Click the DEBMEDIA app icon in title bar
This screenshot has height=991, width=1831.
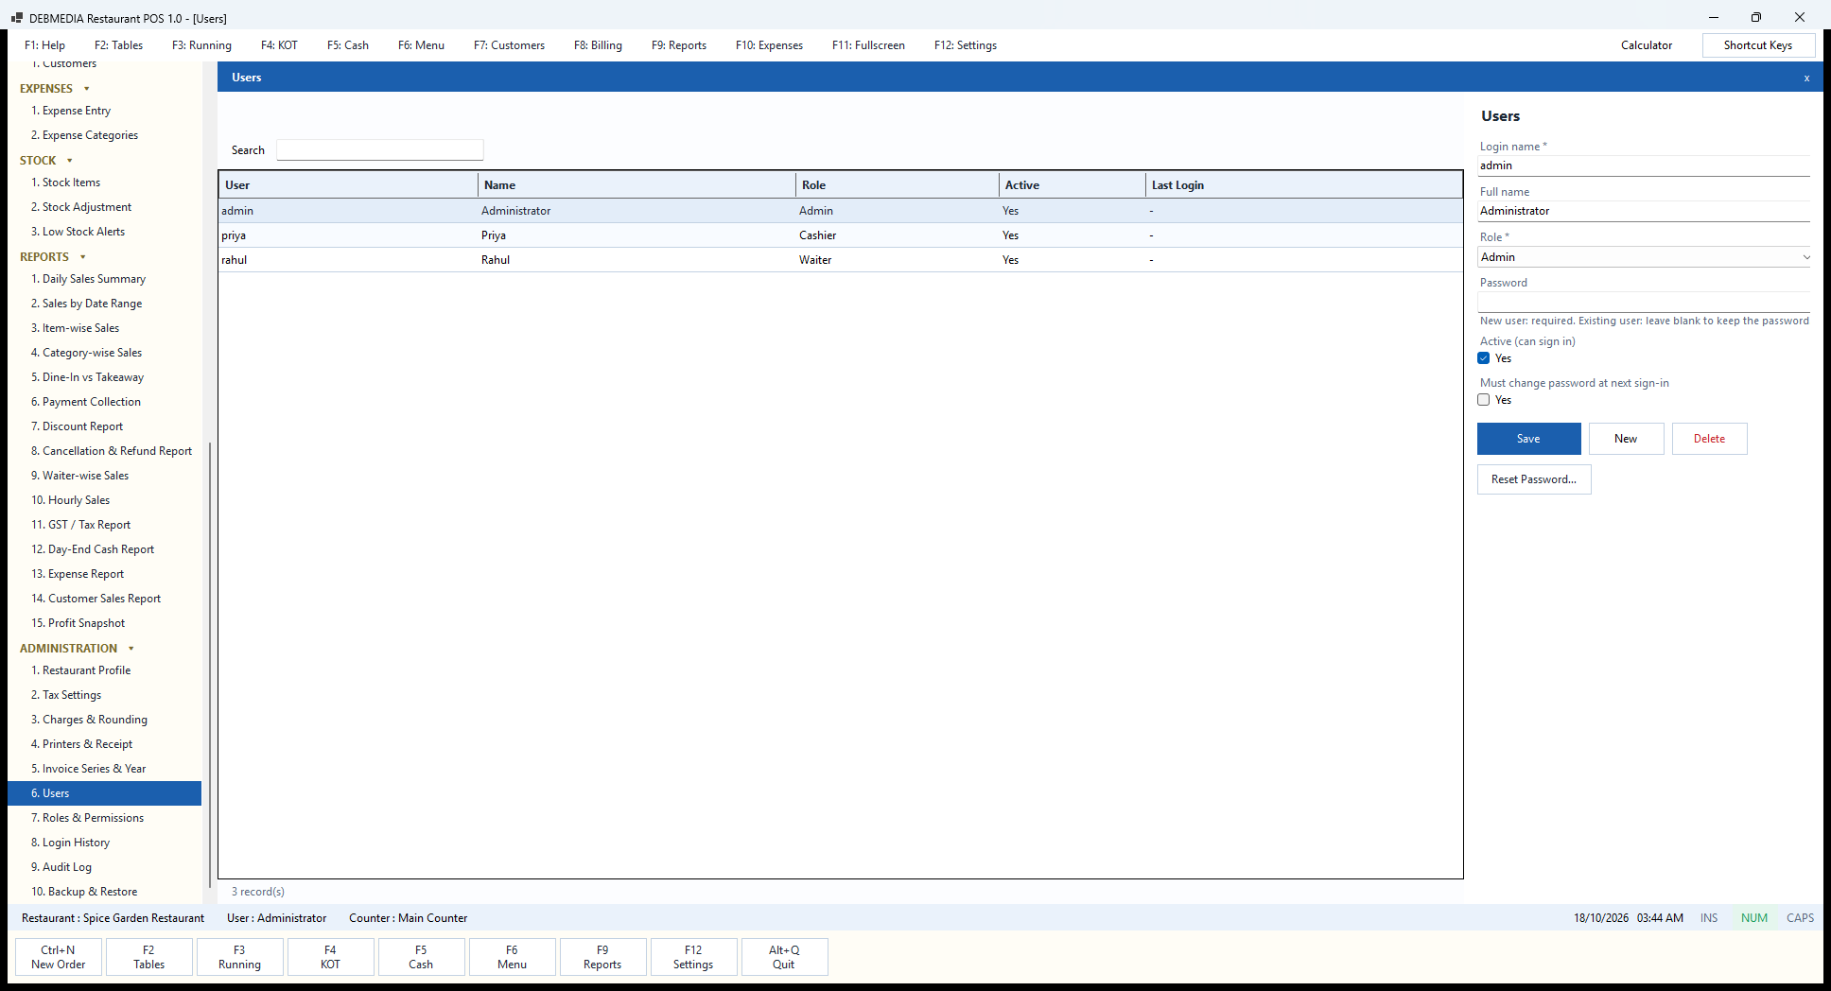tap(16, 18)
